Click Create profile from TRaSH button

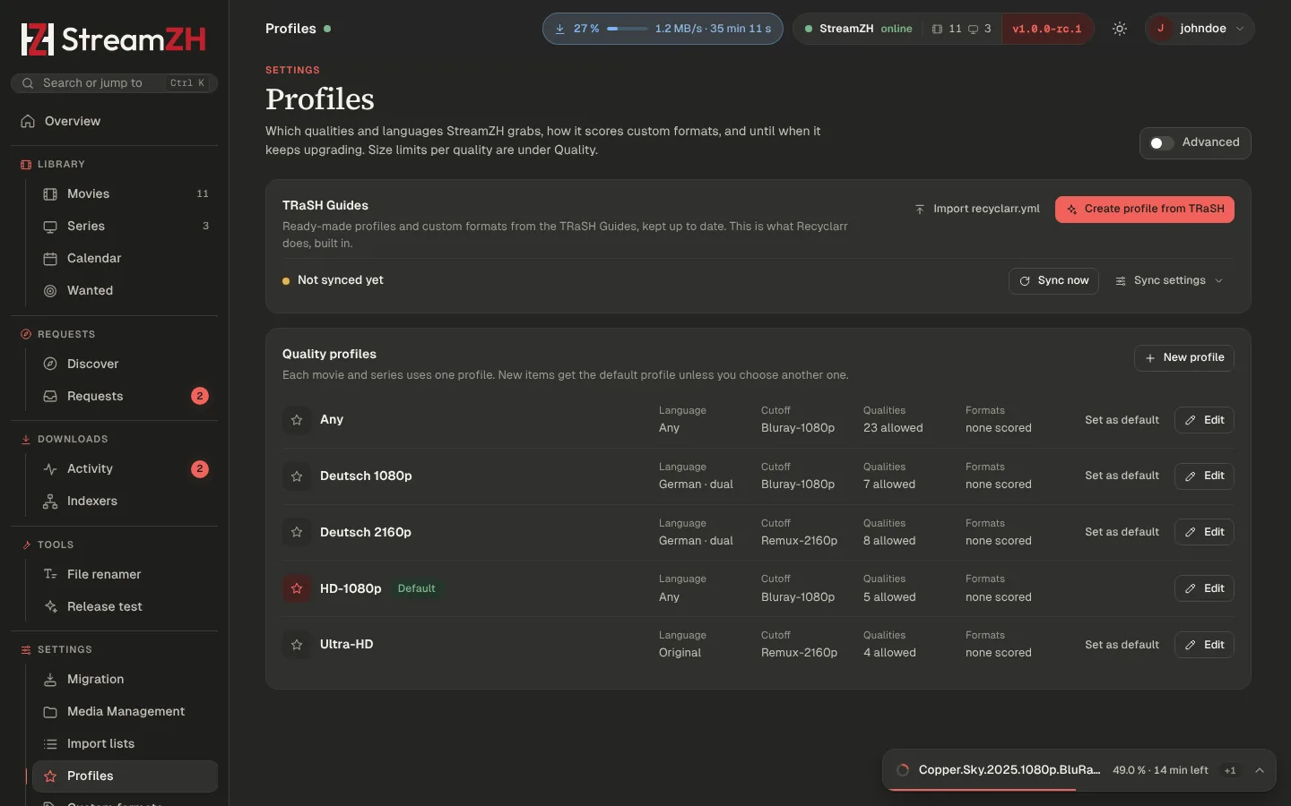pyautogui.click(x=1145, y=210)
